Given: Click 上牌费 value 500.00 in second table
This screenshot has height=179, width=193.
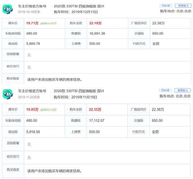Looking at the screenshot, I should tap(94, 132).
